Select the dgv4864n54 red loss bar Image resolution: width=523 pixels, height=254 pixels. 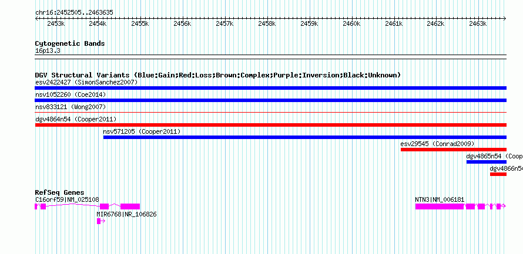(270, 125)
